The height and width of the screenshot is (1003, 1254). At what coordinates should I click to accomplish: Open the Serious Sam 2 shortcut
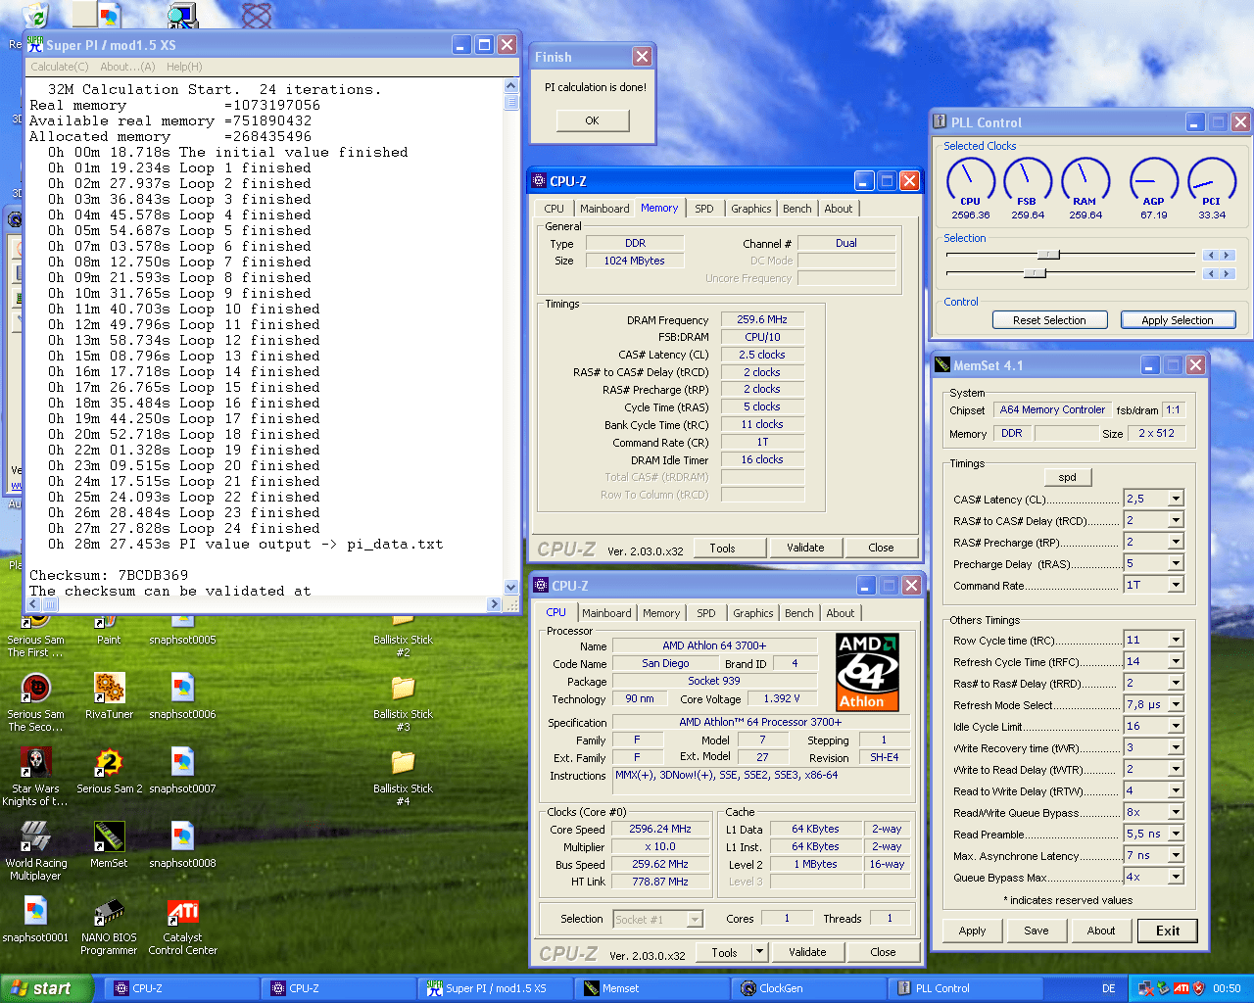[x=109, y=763]
